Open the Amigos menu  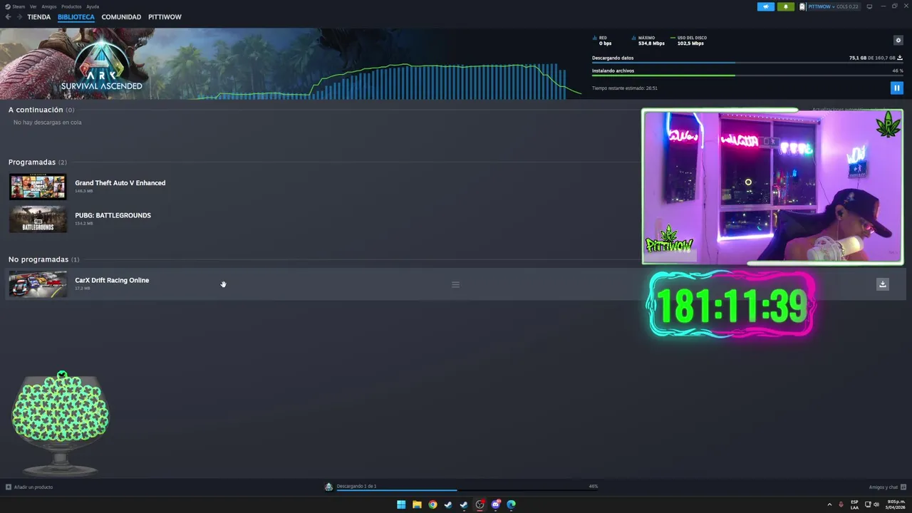coord(49,6)
